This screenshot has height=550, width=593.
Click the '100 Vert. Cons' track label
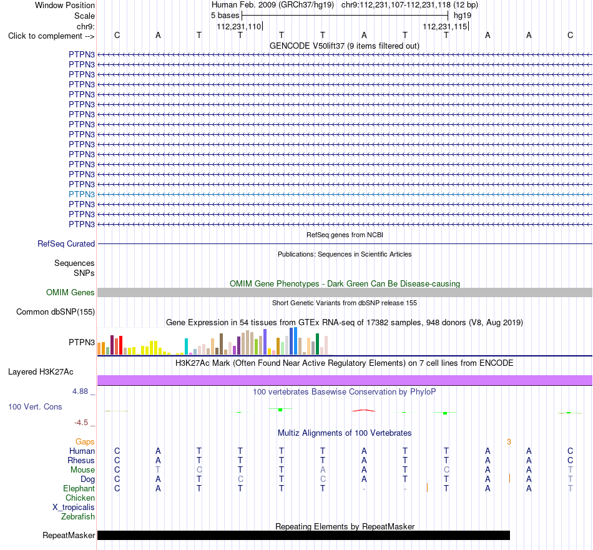pyautogui.click(x=35, y=406)
